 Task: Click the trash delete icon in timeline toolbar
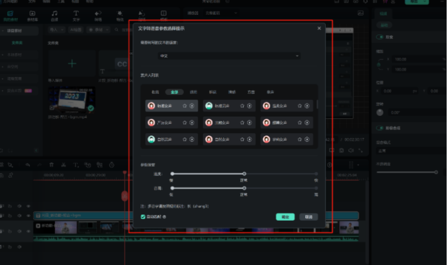(52, 165)
